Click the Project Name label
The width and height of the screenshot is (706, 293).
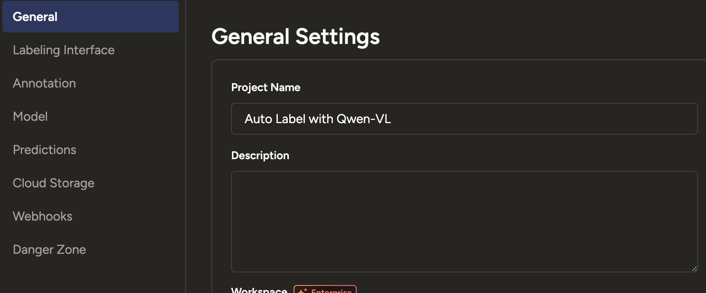point(266,88)
